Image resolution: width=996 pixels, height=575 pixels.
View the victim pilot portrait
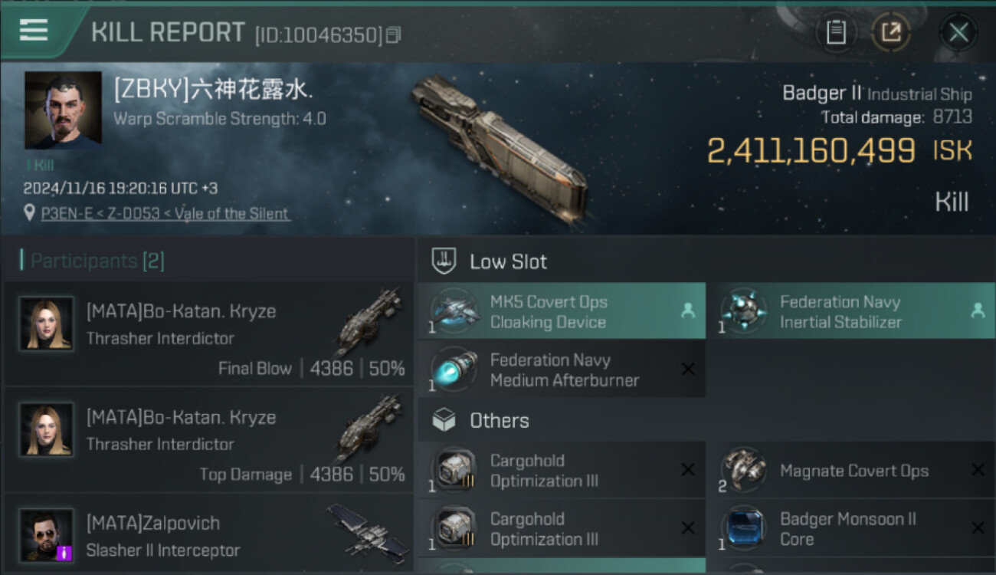coord(63,110)
